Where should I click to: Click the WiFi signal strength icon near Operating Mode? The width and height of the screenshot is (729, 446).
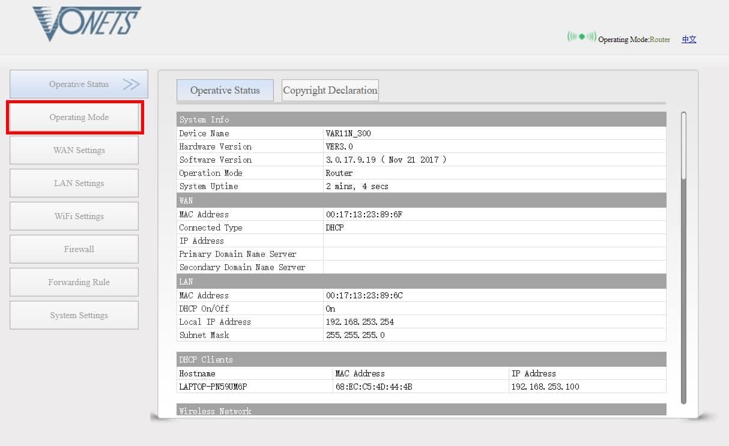(581, 37)
